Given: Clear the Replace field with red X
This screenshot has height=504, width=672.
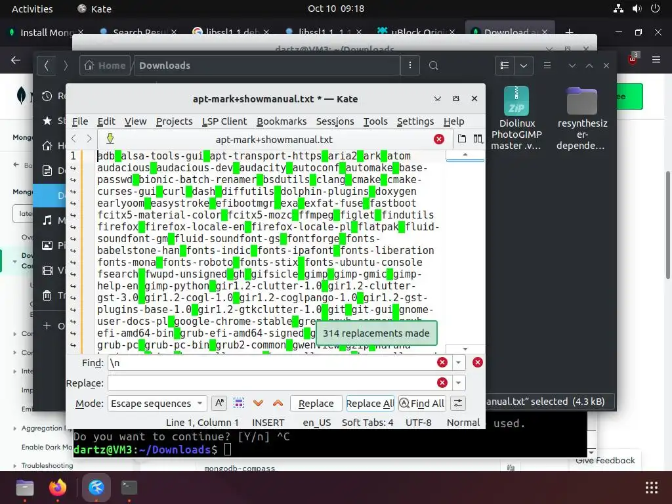Looking at the screenshot, I should click(442, 383).
